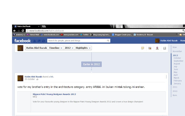Show more bookmarks via the chevron
The width and height of the screenshot is (185, 116).
177,34
